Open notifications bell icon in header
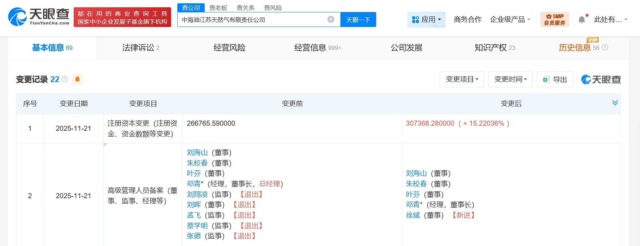 coord(582,20)
